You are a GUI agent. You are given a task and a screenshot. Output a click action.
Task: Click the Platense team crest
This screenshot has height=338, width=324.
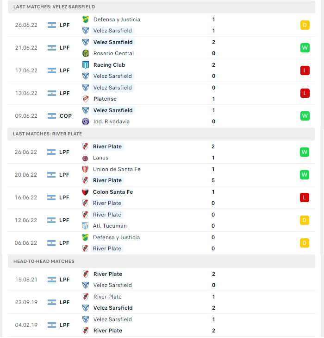86,99
